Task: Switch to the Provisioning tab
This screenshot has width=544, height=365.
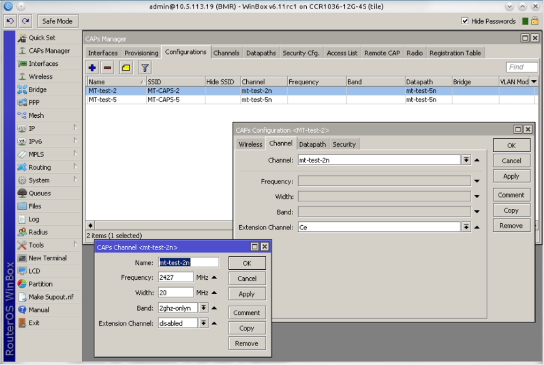Action: (141, 53)
